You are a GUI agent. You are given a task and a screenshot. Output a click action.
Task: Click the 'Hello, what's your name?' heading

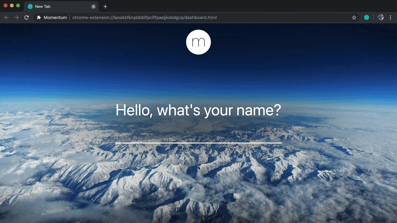(198, 110)
